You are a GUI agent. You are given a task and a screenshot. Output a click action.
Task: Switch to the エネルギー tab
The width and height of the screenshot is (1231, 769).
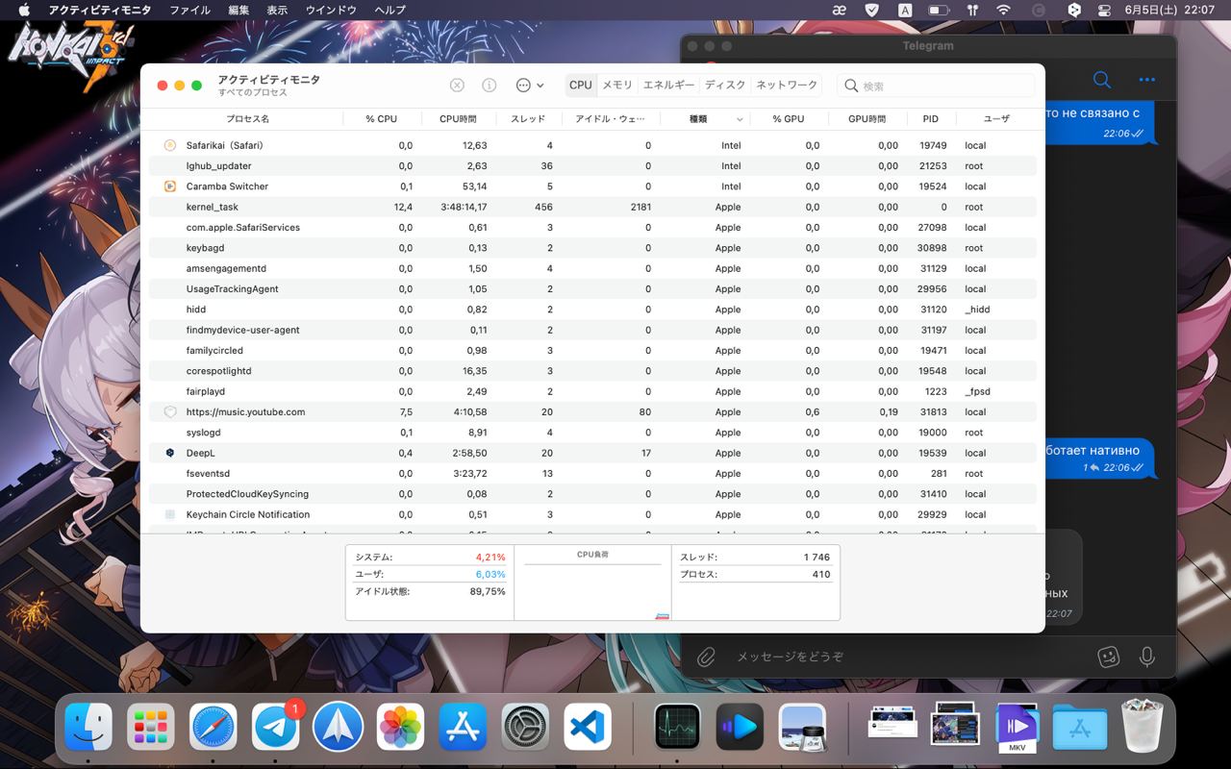pyautogui.click(x=668, y=85)
